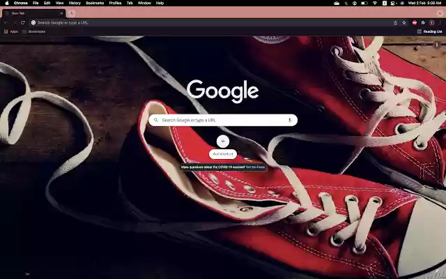Reload the page with the refresh icon
Image resolution: width=446 pixels, height=279 pixels.
pos(23,22)
